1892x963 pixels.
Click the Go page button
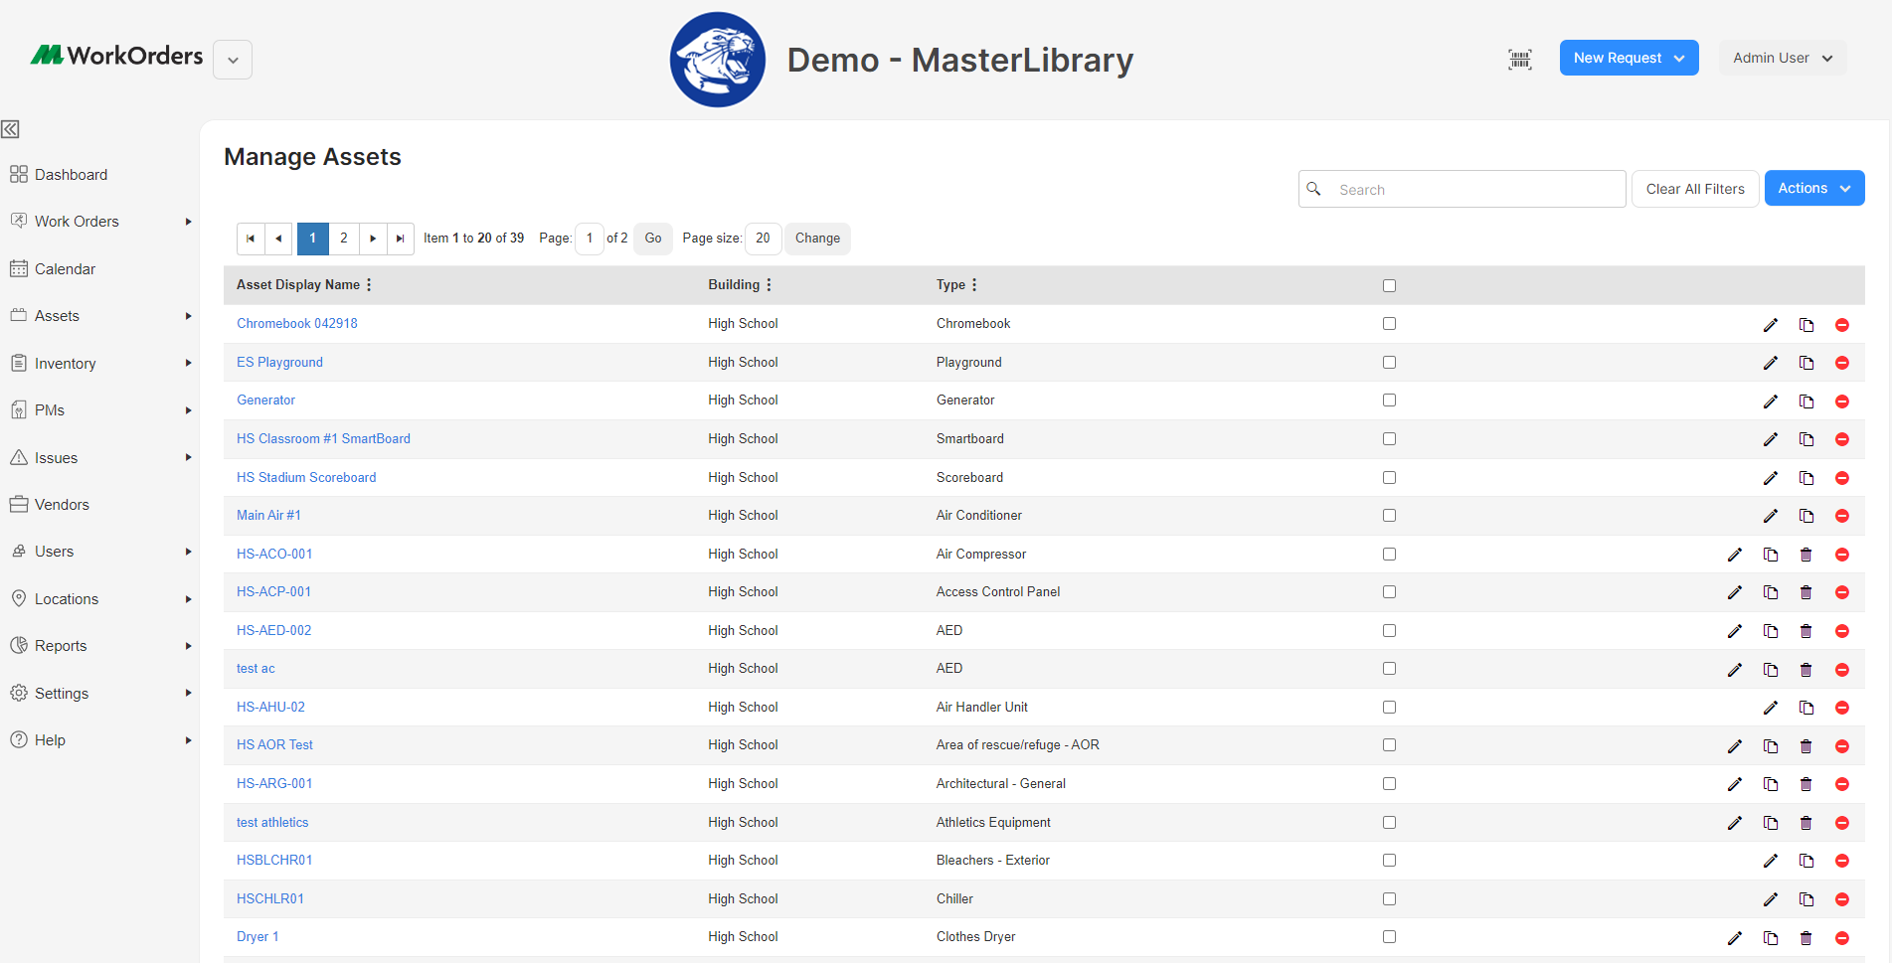[x=652, y=239]
